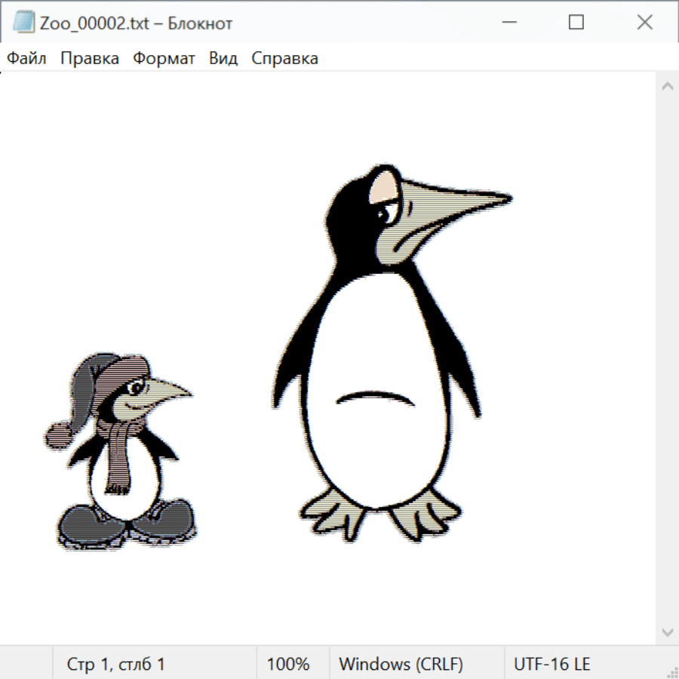The image size is (679, 679).
Task: Open the Правка menu
Action: 90,59
